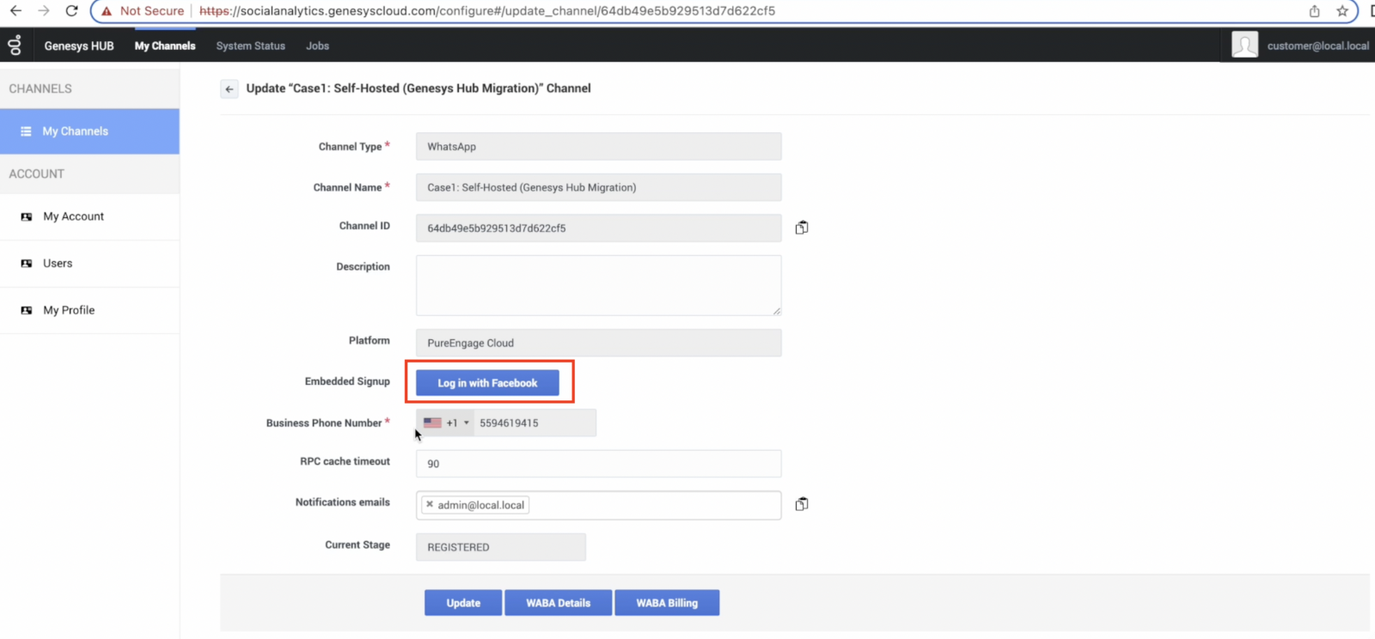Copy the Channel ID to clipboard
1375x639 pixels.
point(801,228)
